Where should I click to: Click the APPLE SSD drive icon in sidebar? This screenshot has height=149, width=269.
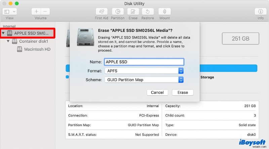click(x=10, y=33)
